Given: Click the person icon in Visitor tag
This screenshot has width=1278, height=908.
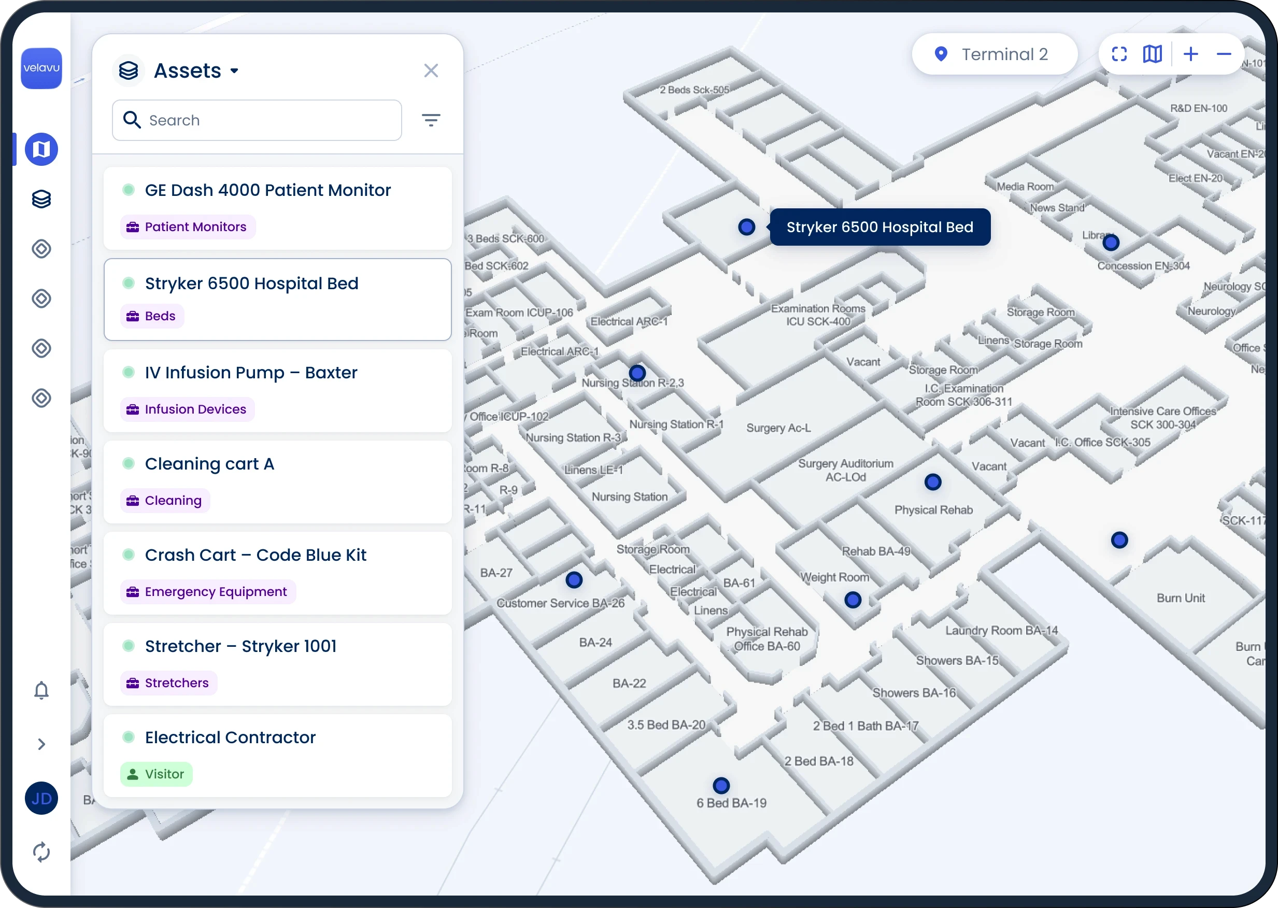Looking at the screenshot, I should [133, 774].
